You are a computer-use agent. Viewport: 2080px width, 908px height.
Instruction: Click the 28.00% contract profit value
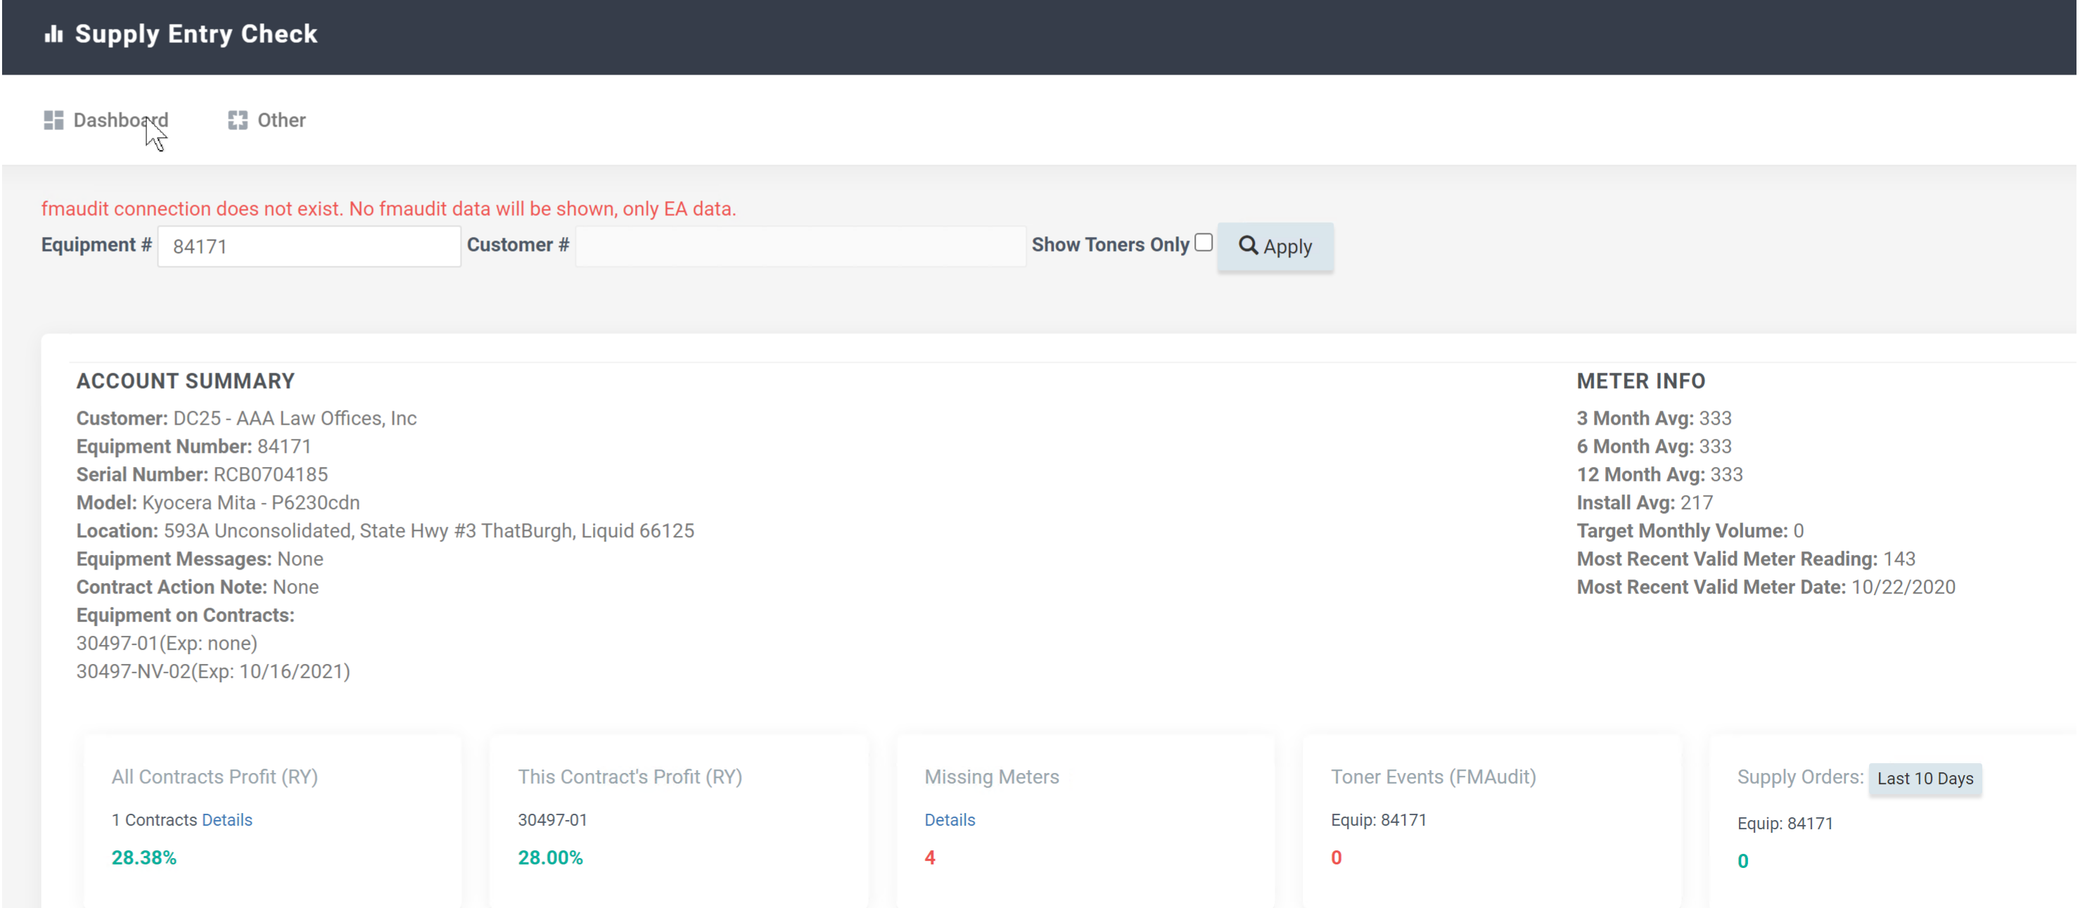tap(550, 858)
